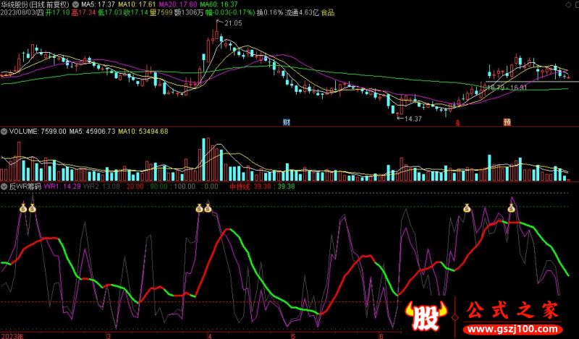The height and width of the screenshot is (339, 579).
Task: Click the leftmost money bag signal marker
Action: point(23,208)
